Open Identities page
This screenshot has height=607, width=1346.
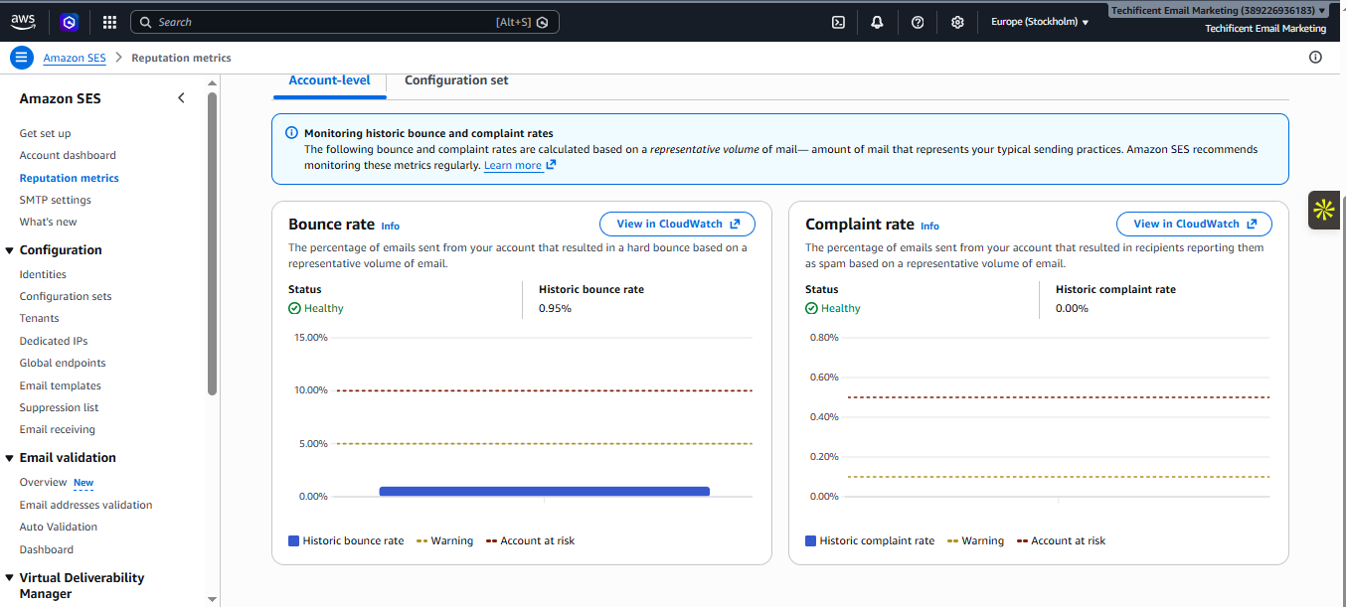(43, 274)
